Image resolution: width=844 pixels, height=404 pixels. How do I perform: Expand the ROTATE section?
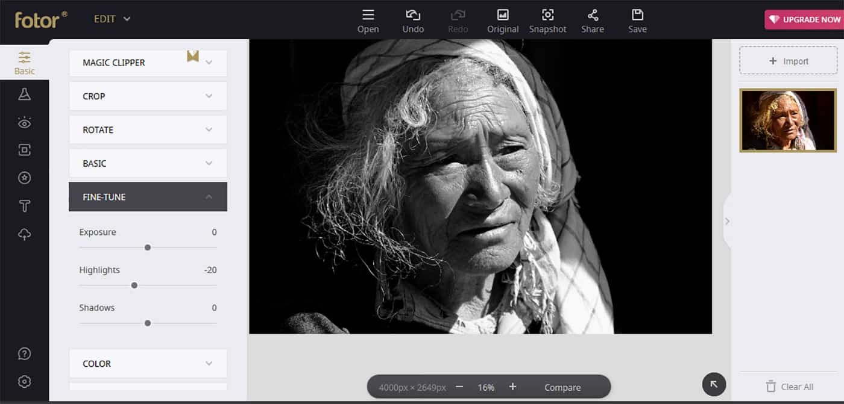click(x=148, y=130)
